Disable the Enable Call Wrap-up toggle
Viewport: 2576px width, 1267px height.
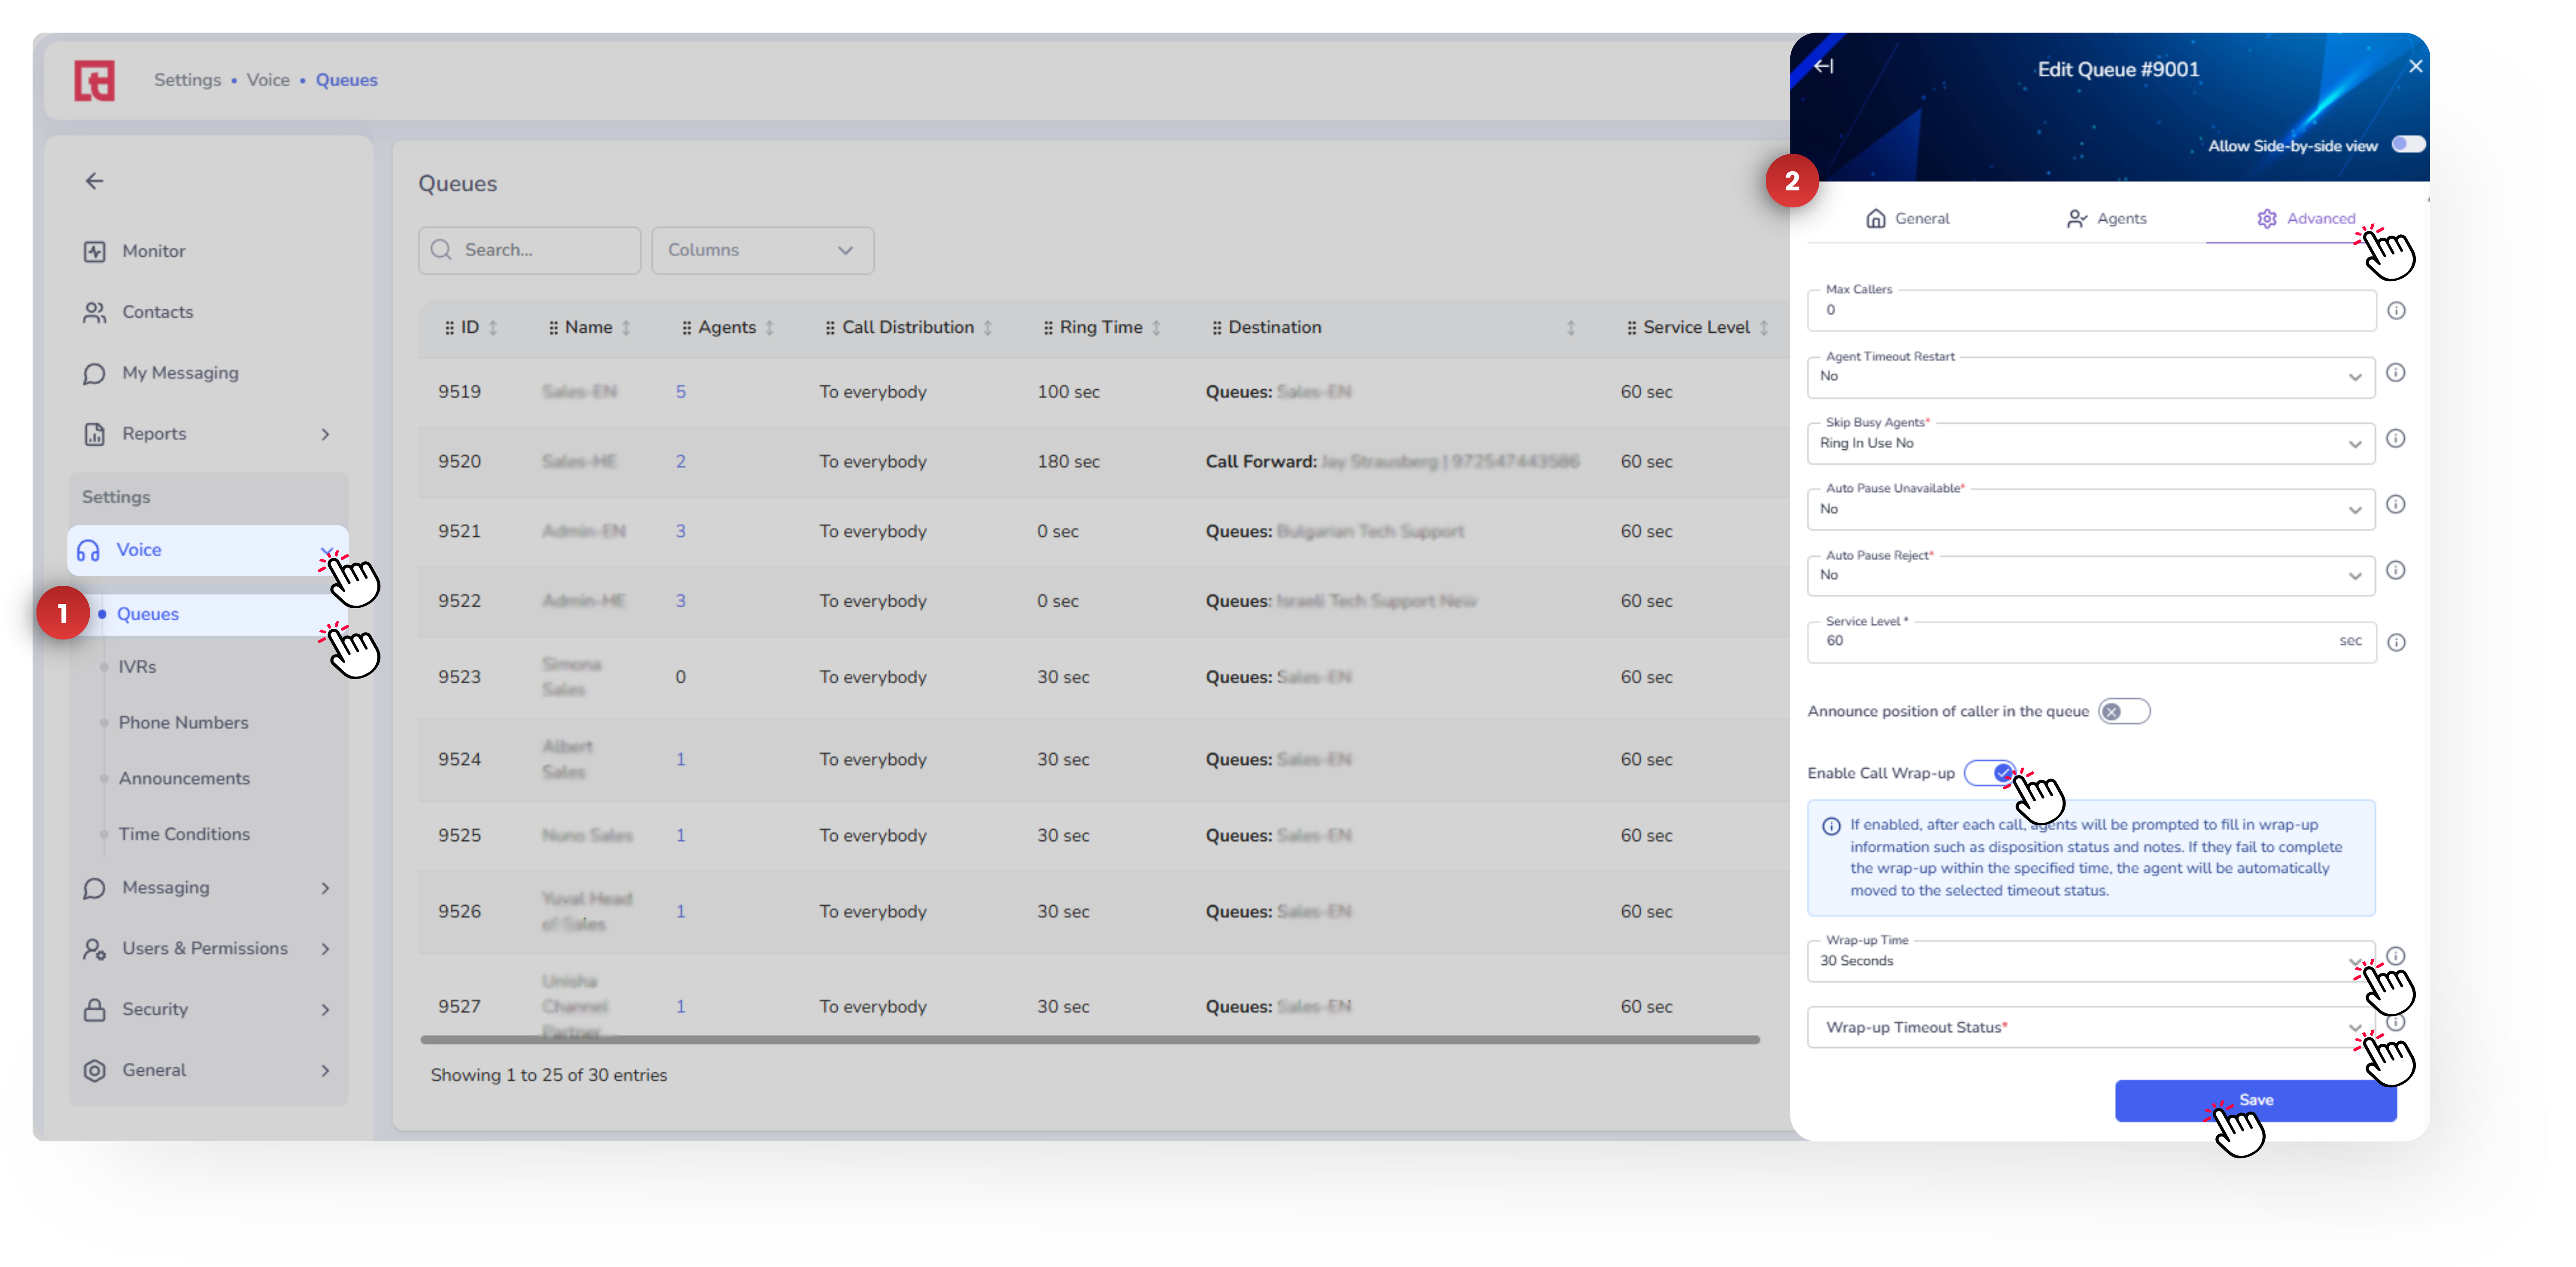(x=1990, y=772)
